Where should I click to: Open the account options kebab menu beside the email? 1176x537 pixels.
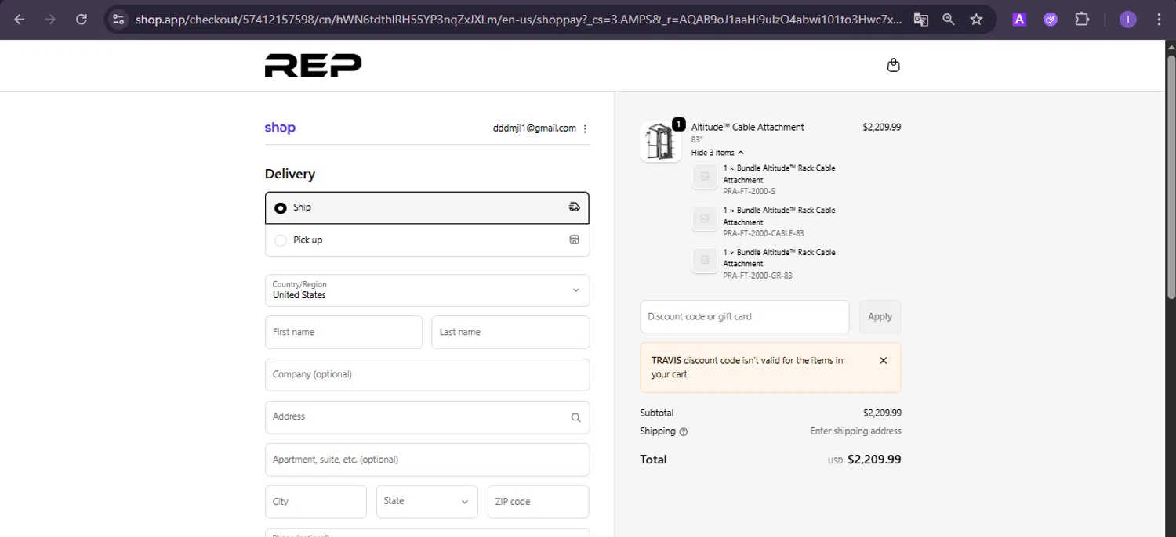point(586,128)
